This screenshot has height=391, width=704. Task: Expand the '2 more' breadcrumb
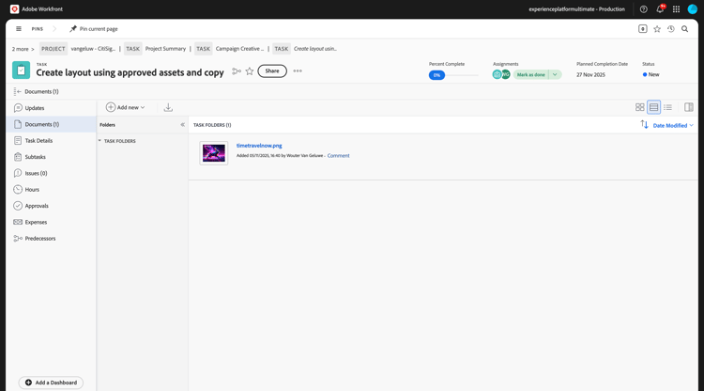[x=23, y=49]
